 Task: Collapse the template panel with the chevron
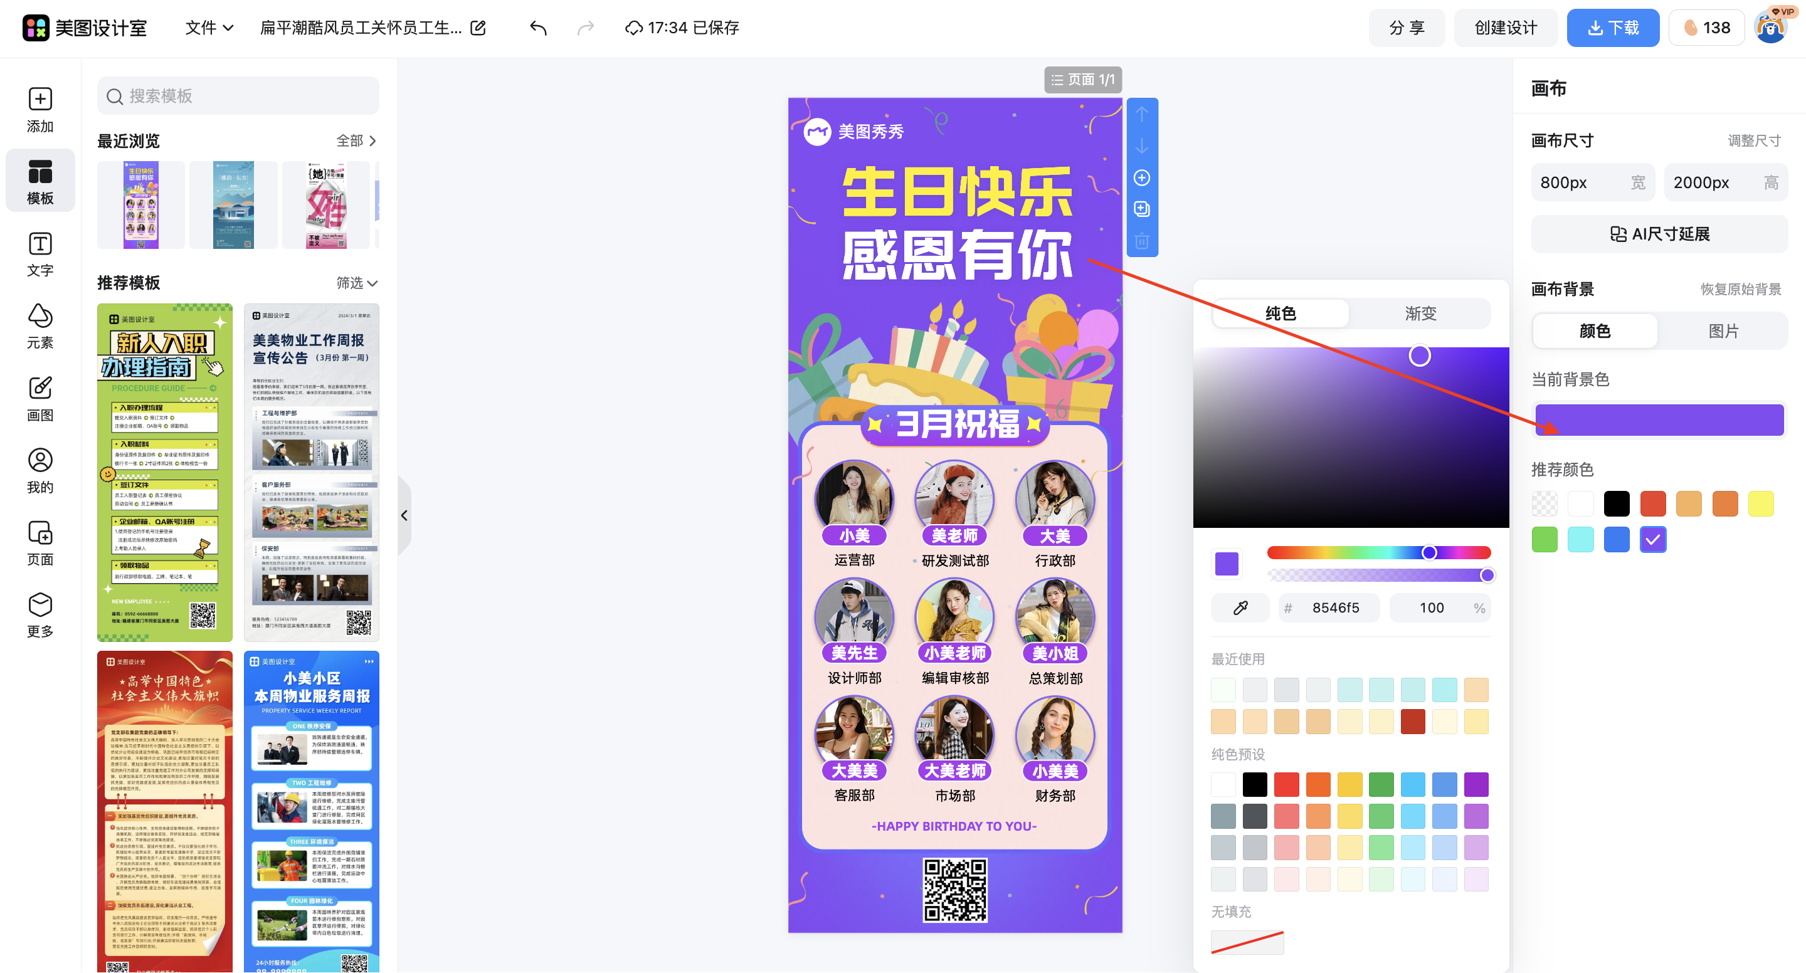pyautogui.click(x=404, y=515)
